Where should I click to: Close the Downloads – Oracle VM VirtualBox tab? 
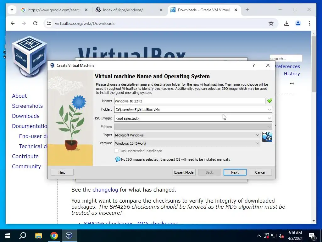236,10
